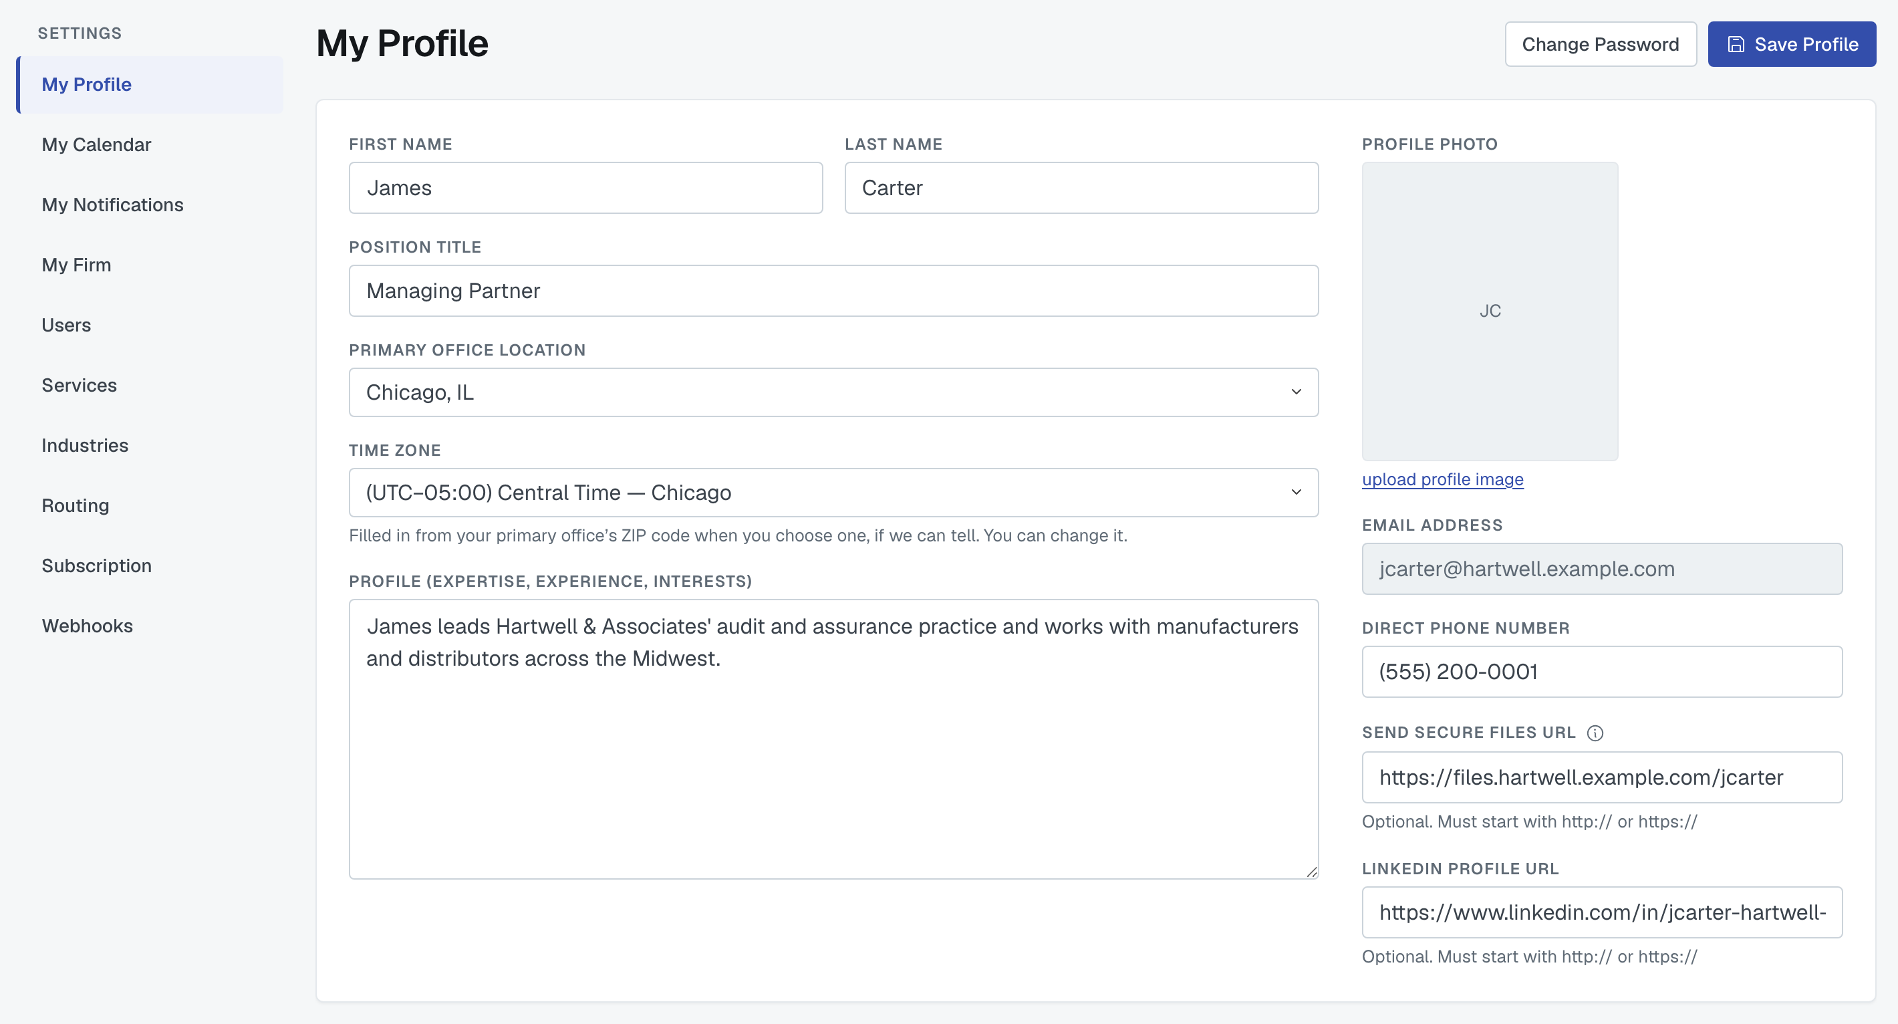
Task: Click the Change Password button
Action: point(1601,44)
